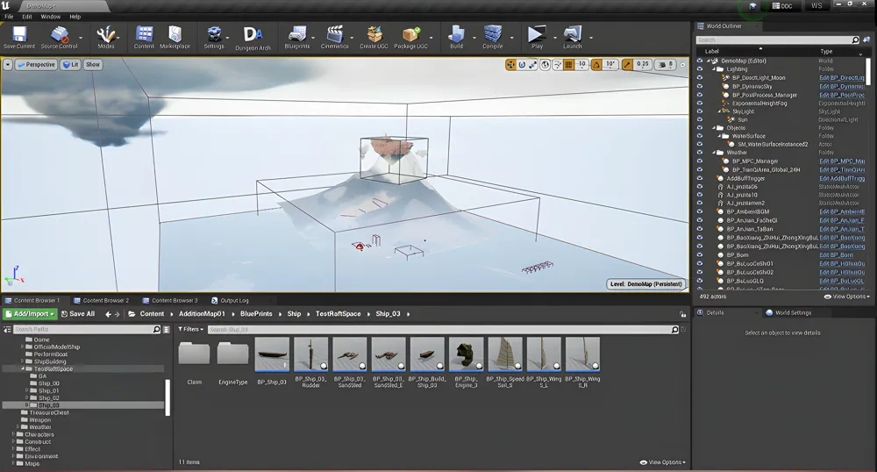The image size is (877, 472).
Task: Toggle visibility of AddBuffTrigger in outliner
Action: (x=699, y=178)
